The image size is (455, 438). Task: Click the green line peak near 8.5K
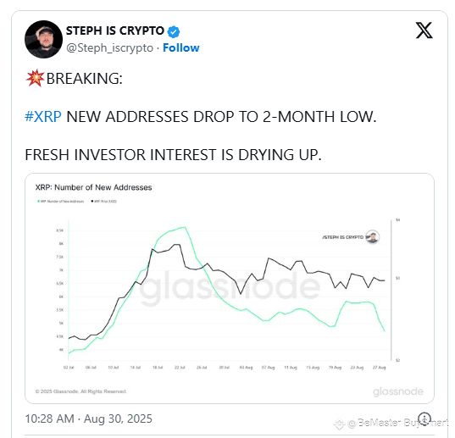click(183, 228)
